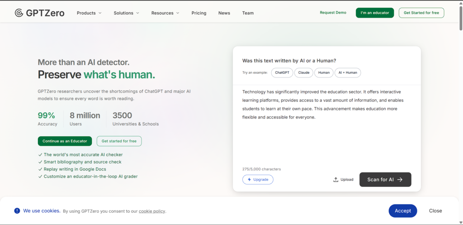Screen dimensions: 463x225
Task: Click the Upload label
Action: coord(347,179)
